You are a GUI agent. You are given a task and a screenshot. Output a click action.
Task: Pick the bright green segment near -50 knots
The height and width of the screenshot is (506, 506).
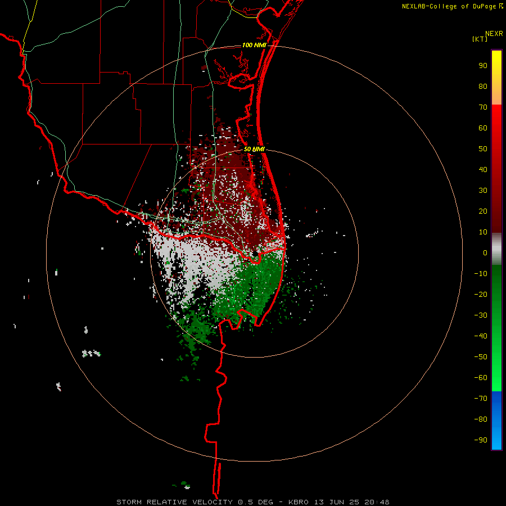coord(496,356)
